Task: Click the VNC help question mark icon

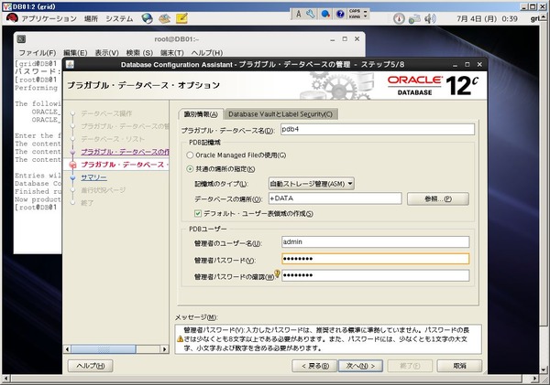Action: [x=340, y=14]
